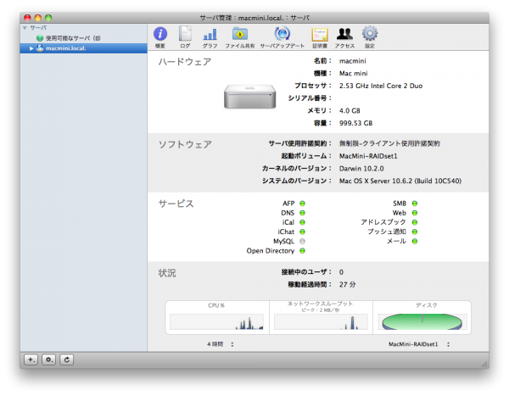Click the Web service status indicator
Image resolution: width=509 pixels, height=396 pixels.
click(x=415, y=213)
